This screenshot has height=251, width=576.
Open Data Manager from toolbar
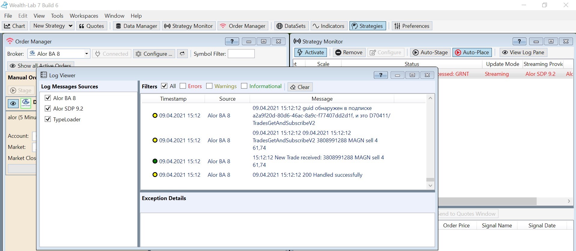136,26
